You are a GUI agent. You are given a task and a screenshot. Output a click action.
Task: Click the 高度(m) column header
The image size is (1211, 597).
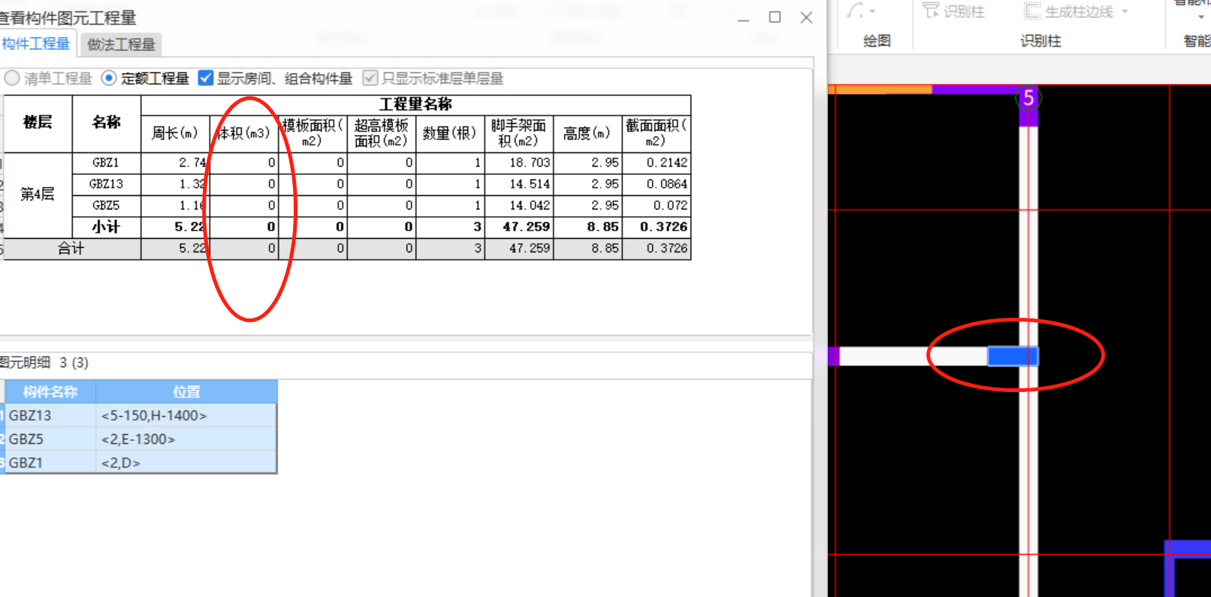(587, 134)
